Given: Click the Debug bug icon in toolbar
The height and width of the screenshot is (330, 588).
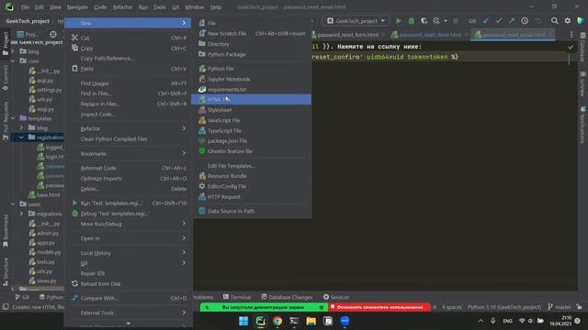Looking at the screenshot, I should (x=412, y=21).
